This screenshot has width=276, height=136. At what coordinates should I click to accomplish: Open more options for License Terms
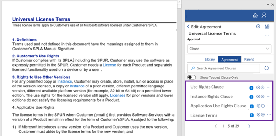[269, 115]
